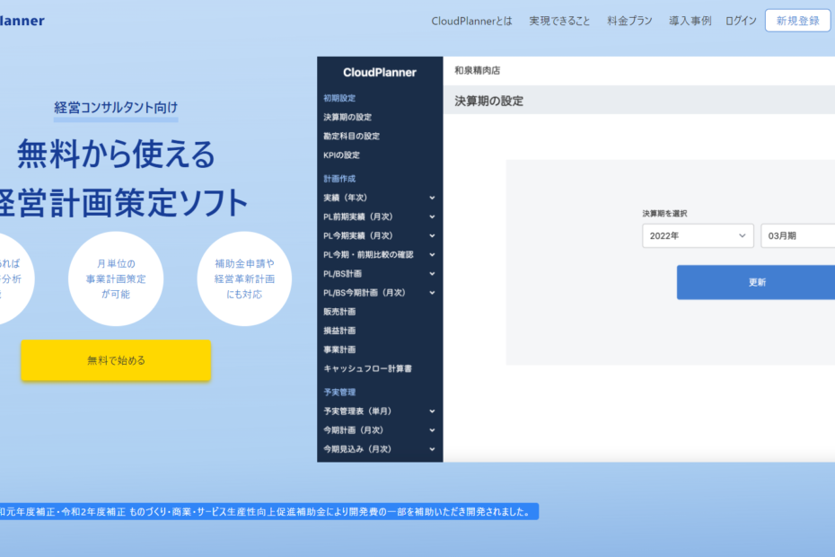Image resolution: width=835 pixels, height=557 pixels.
Task: Select 決算期の設定 in the sidebar
Action: pos(347,118)
